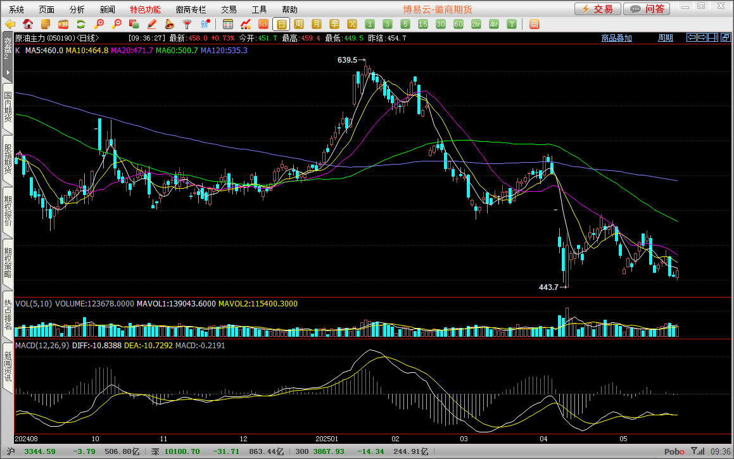Click the gold notebook toolbar icon
Image resolution: width=734 pixels, height=459 pixels.
46,24
